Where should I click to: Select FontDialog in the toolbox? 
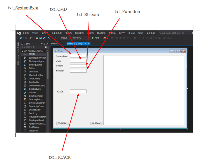coord(34,127)
